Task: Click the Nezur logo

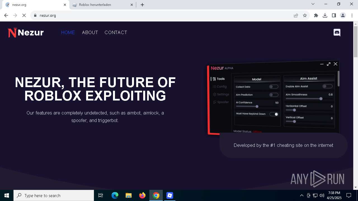Action: point(26,33)
